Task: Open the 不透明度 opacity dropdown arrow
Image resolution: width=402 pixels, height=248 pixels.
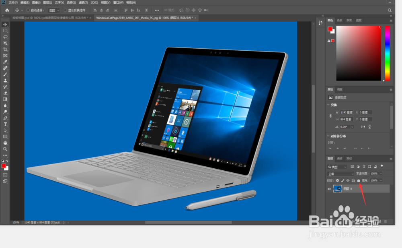Action: click(381, 174)
